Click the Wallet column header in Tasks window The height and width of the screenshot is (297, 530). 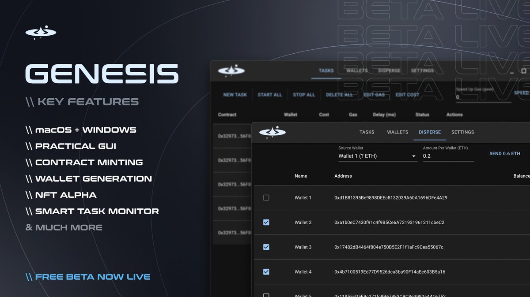(291, 115)
